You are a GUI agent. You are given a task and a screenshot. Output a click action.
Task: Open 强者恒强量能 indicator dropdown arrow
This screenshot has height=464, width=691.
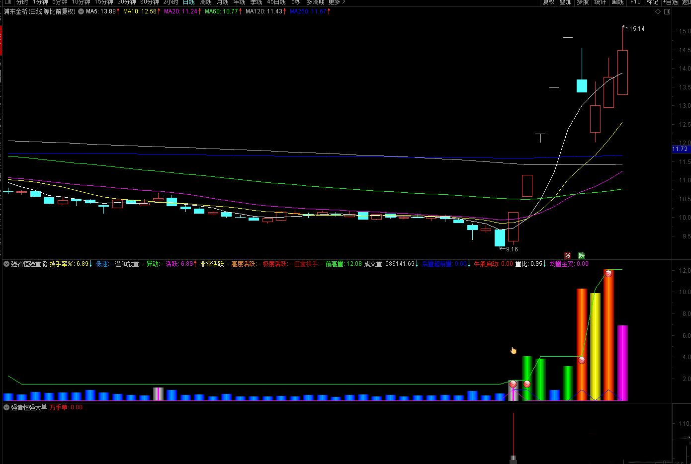[x=6, y=264]
